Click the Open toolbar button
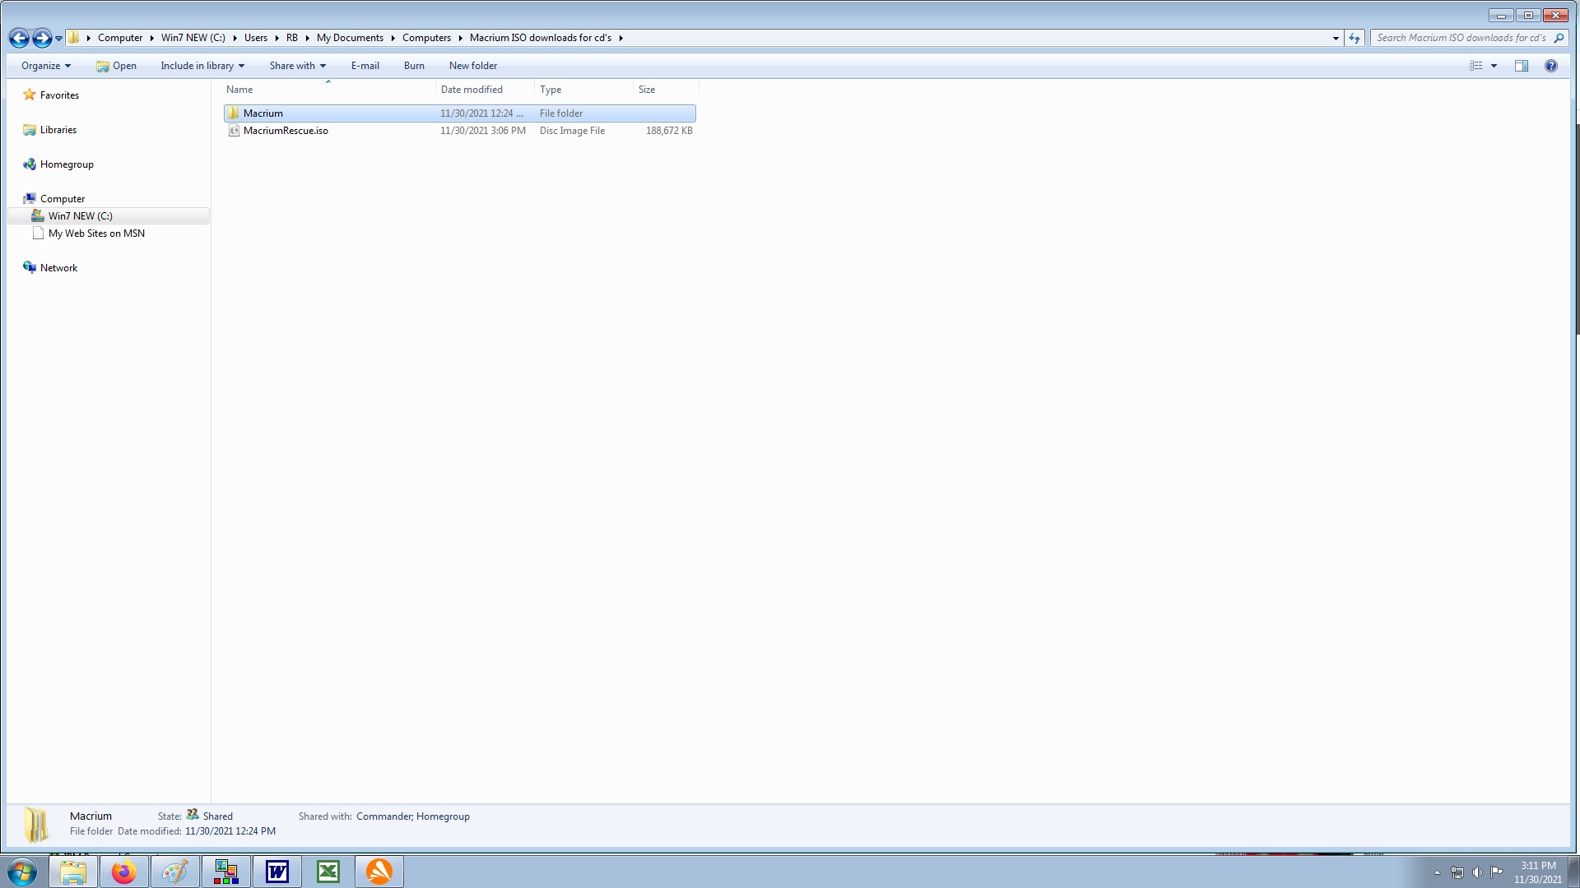The image size is (1580, 888). click(x=116, y=66)
